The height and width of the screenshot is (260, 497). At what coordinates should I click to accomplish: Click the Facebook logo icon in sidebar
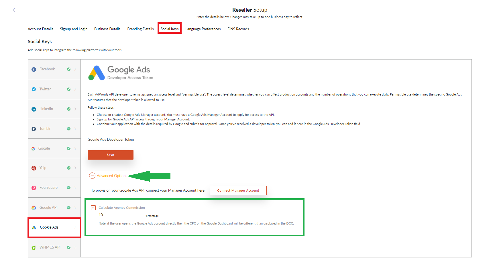tap(34, 70)
